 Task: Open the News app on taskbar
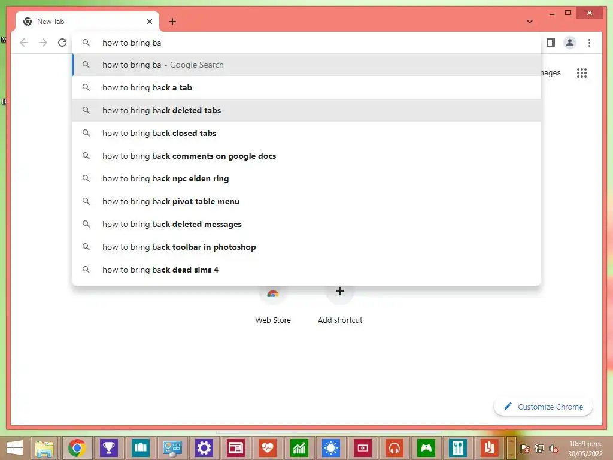[235, 448]
